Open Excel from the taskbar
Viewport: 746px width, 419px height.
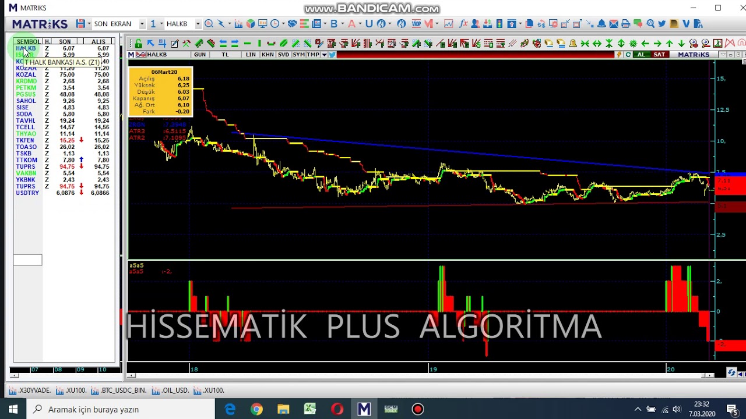[309, 409]
